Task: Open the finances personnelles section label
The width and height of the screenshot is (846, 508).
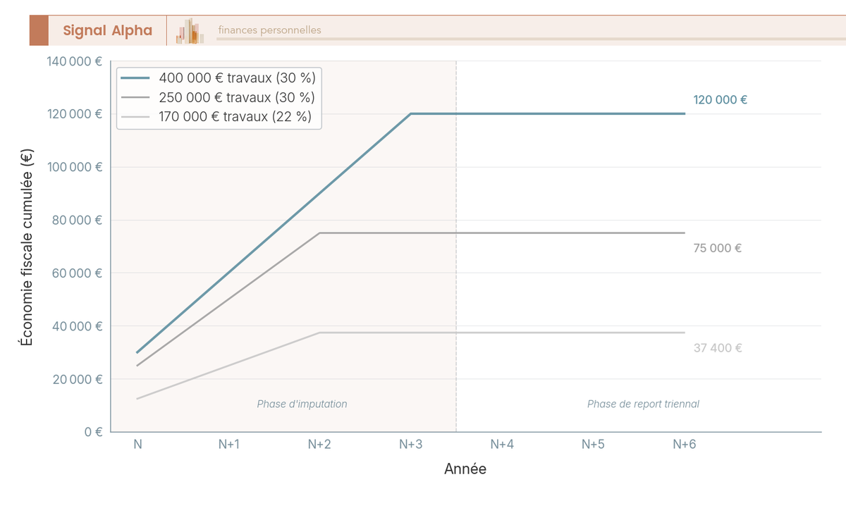Action: (269, 30)
